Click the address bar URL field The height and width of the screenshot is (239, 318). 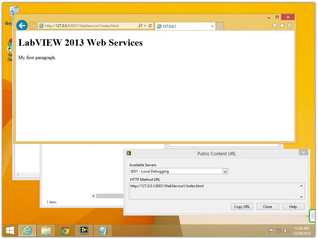coord(89,26)
